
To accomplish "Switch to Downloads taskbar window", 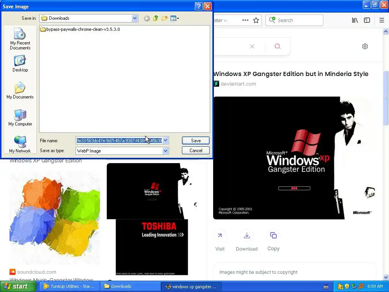I will pyautogui.click(x=130, y=287).
